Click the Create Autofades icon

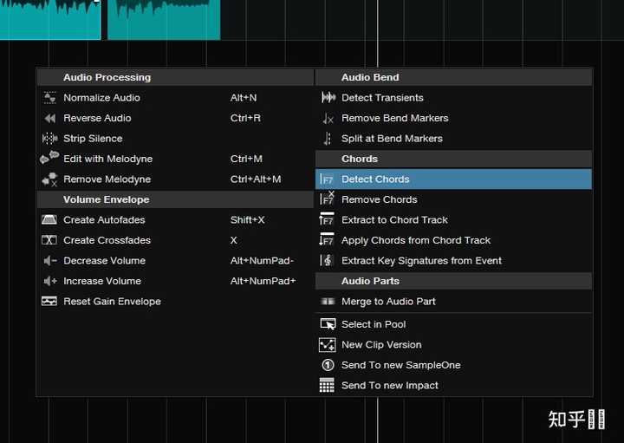pos(49,220)
